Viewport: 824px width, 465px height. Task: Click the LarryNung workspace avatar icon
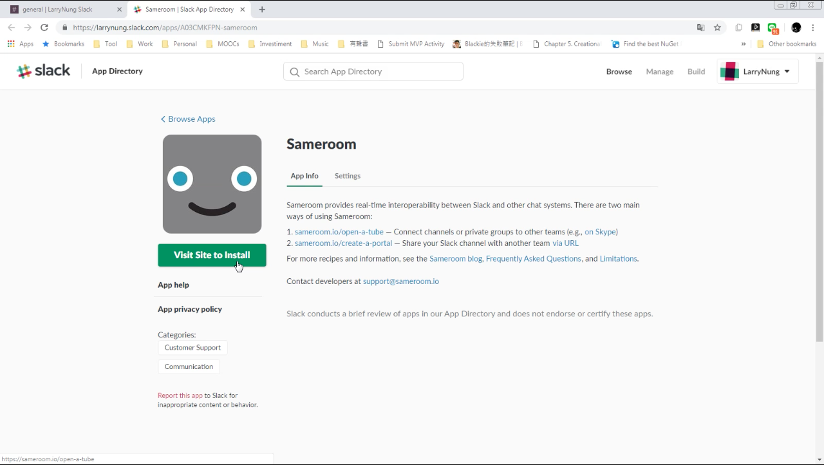click(x=729, y=71)
